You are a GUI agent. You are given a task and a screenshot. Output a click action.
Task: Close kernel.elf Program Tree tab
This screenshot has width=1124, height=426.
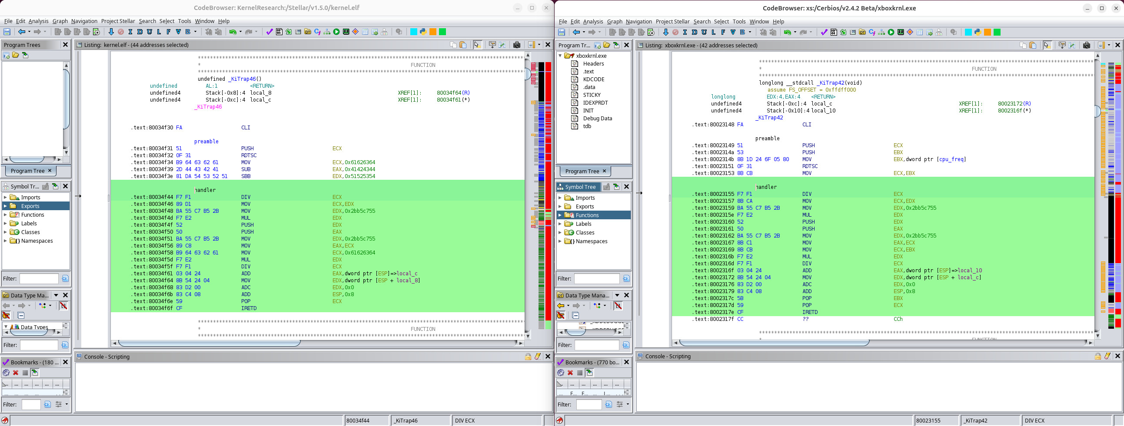[x=49, y=171]
